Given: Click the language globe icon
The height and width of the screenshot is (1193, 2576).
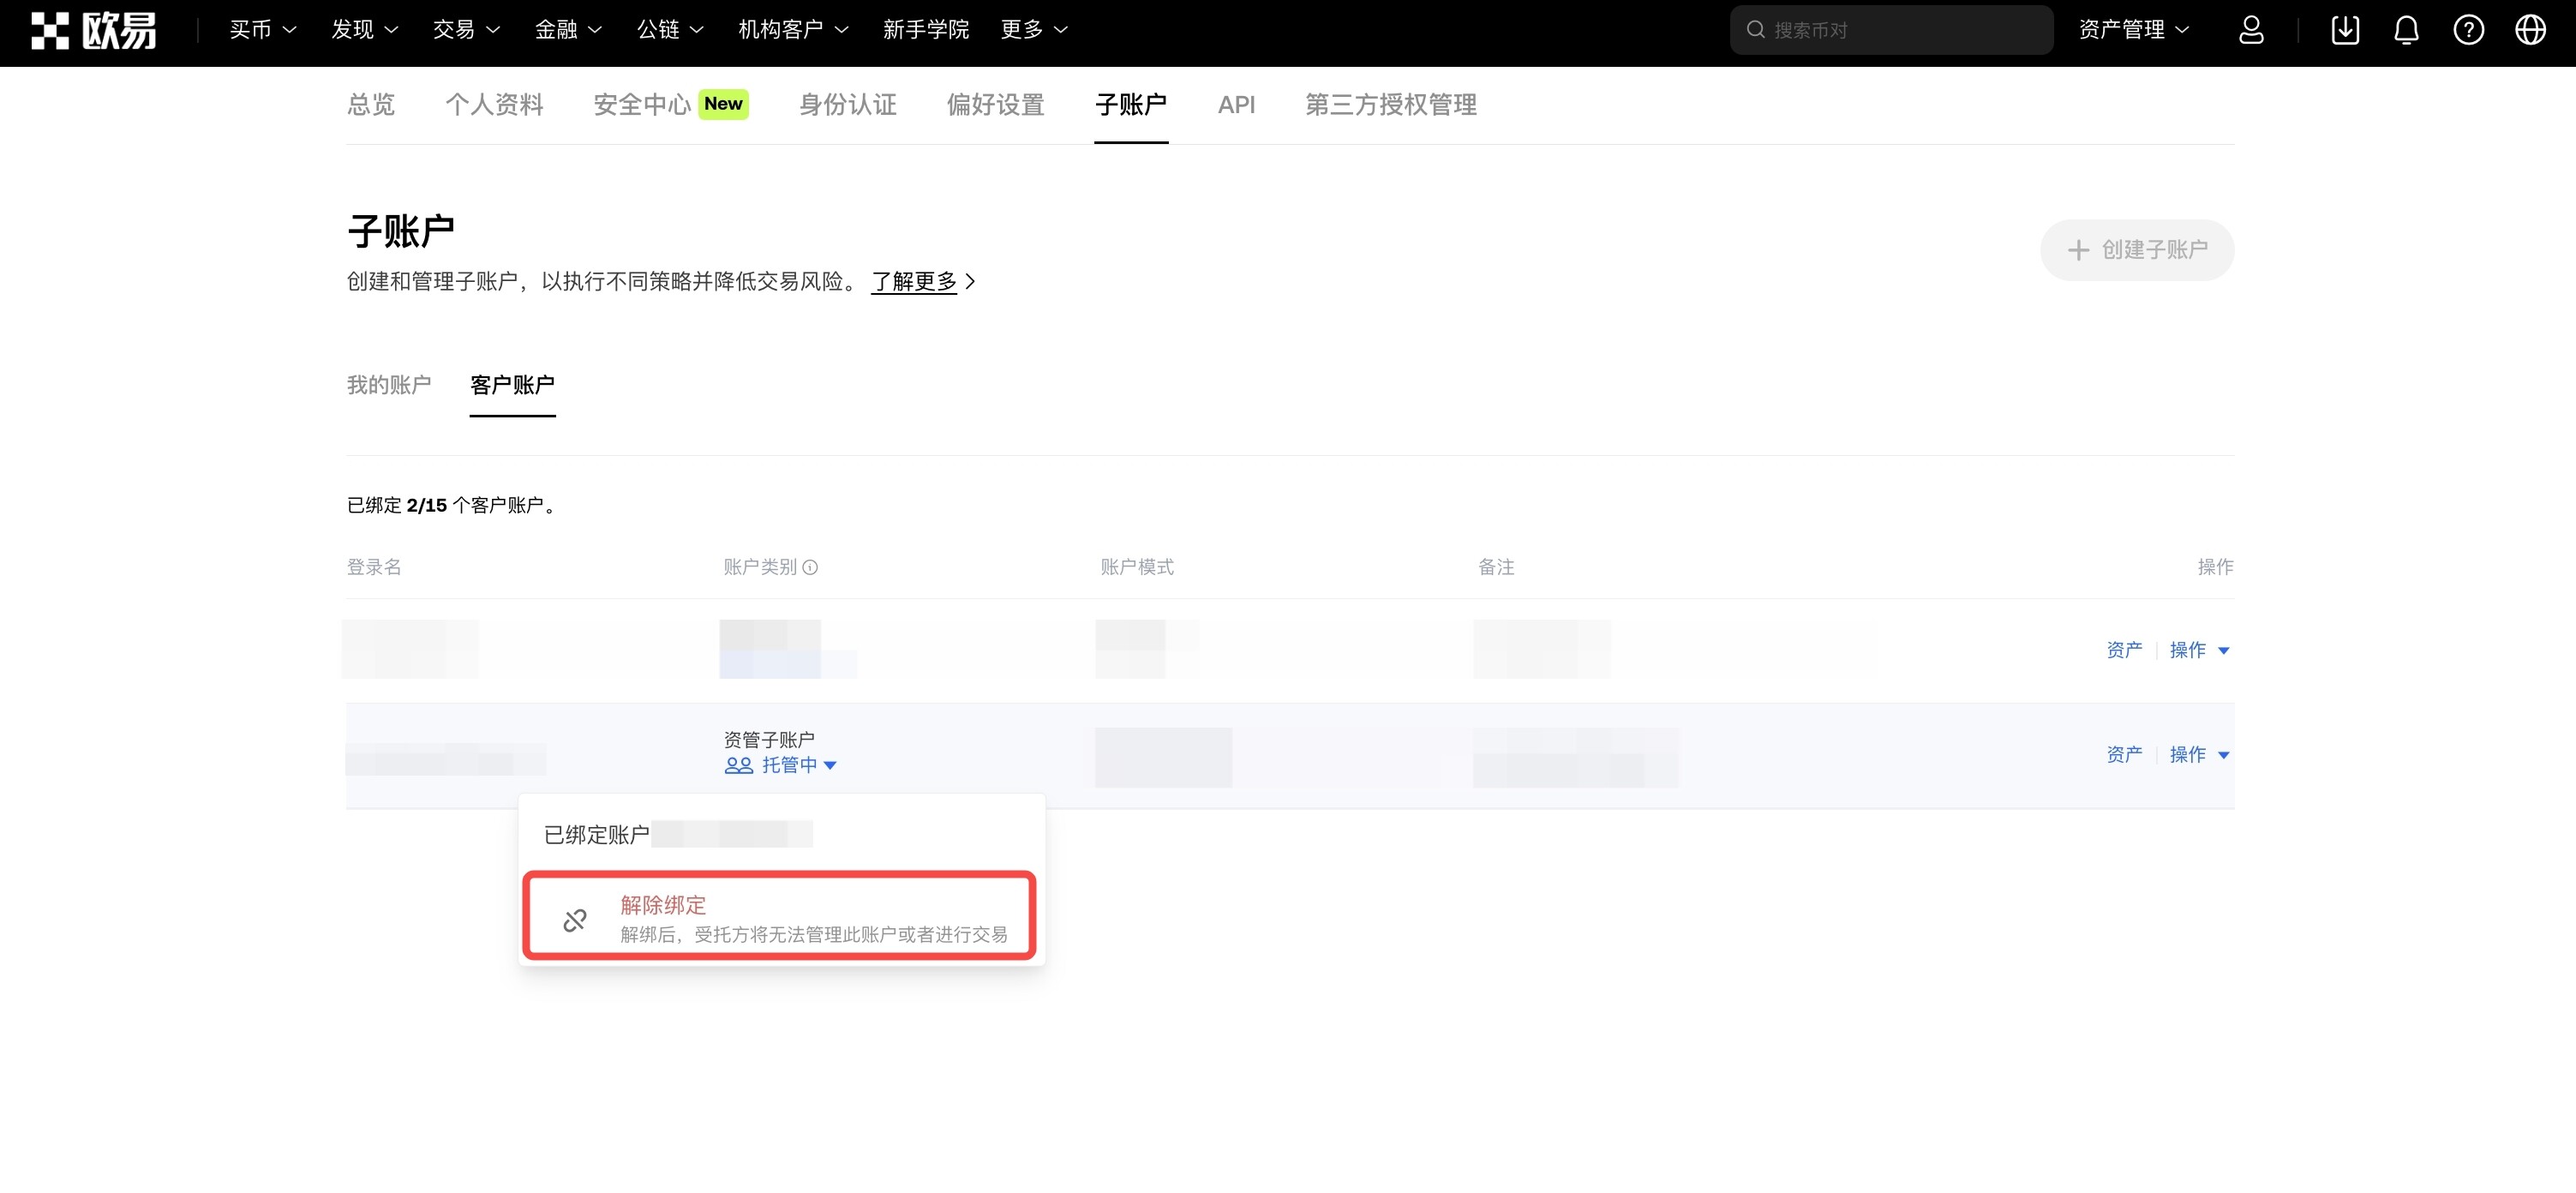Looking at the screenshot, I should point(2530,30).
